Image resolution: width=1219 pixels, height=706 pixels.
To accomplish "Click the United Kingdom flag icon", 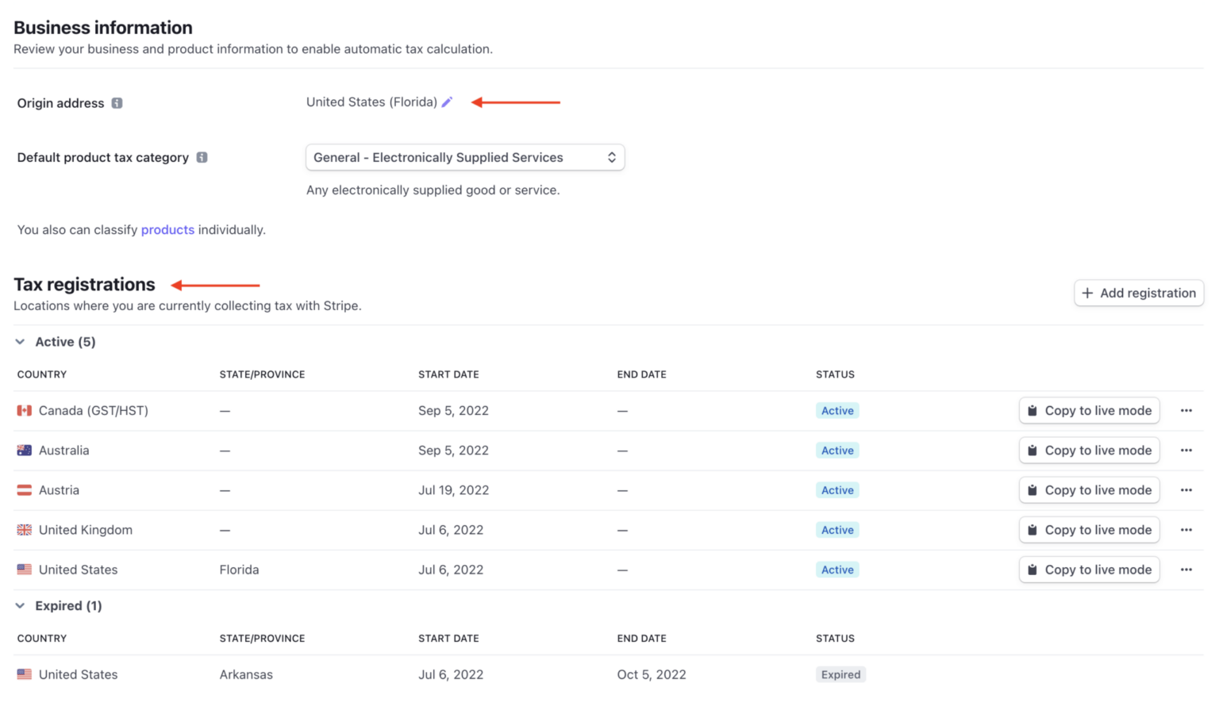I will [x=24, y=529].
